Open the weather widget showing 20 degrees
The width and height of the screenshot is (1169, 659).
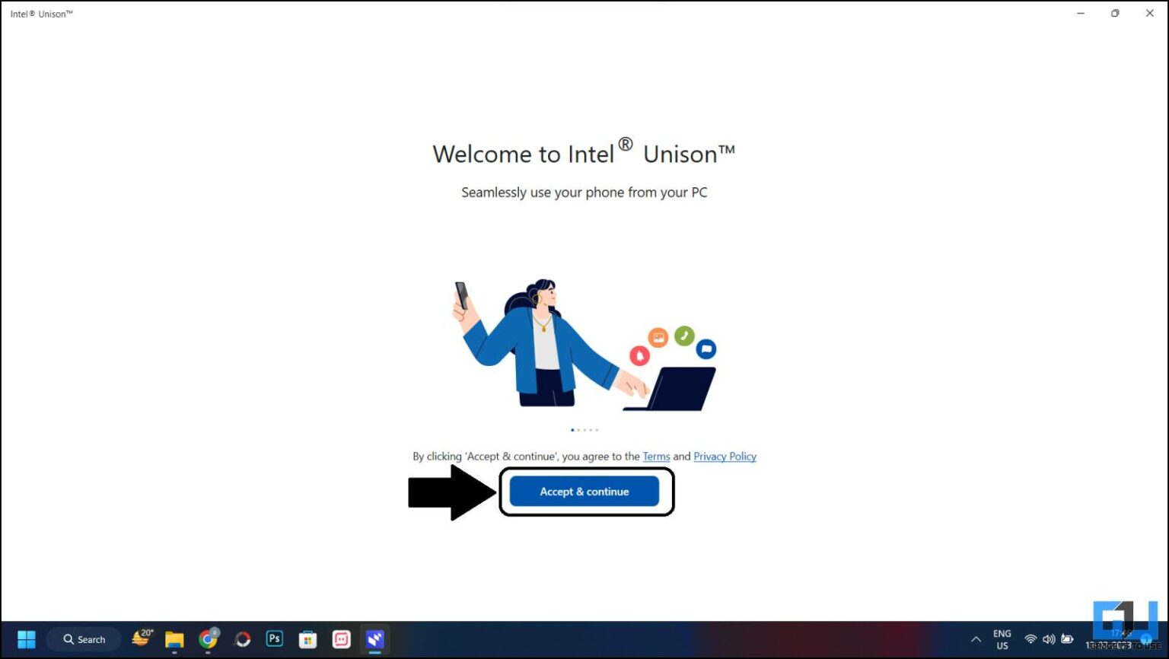141,639
